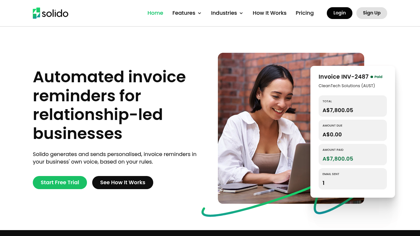
Task: Open the Pricing page link
Action: click(304, 13)
